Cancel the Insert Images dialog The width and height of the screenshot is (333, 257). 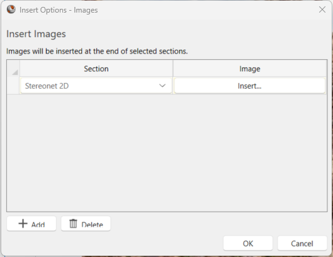click(302, 243)
